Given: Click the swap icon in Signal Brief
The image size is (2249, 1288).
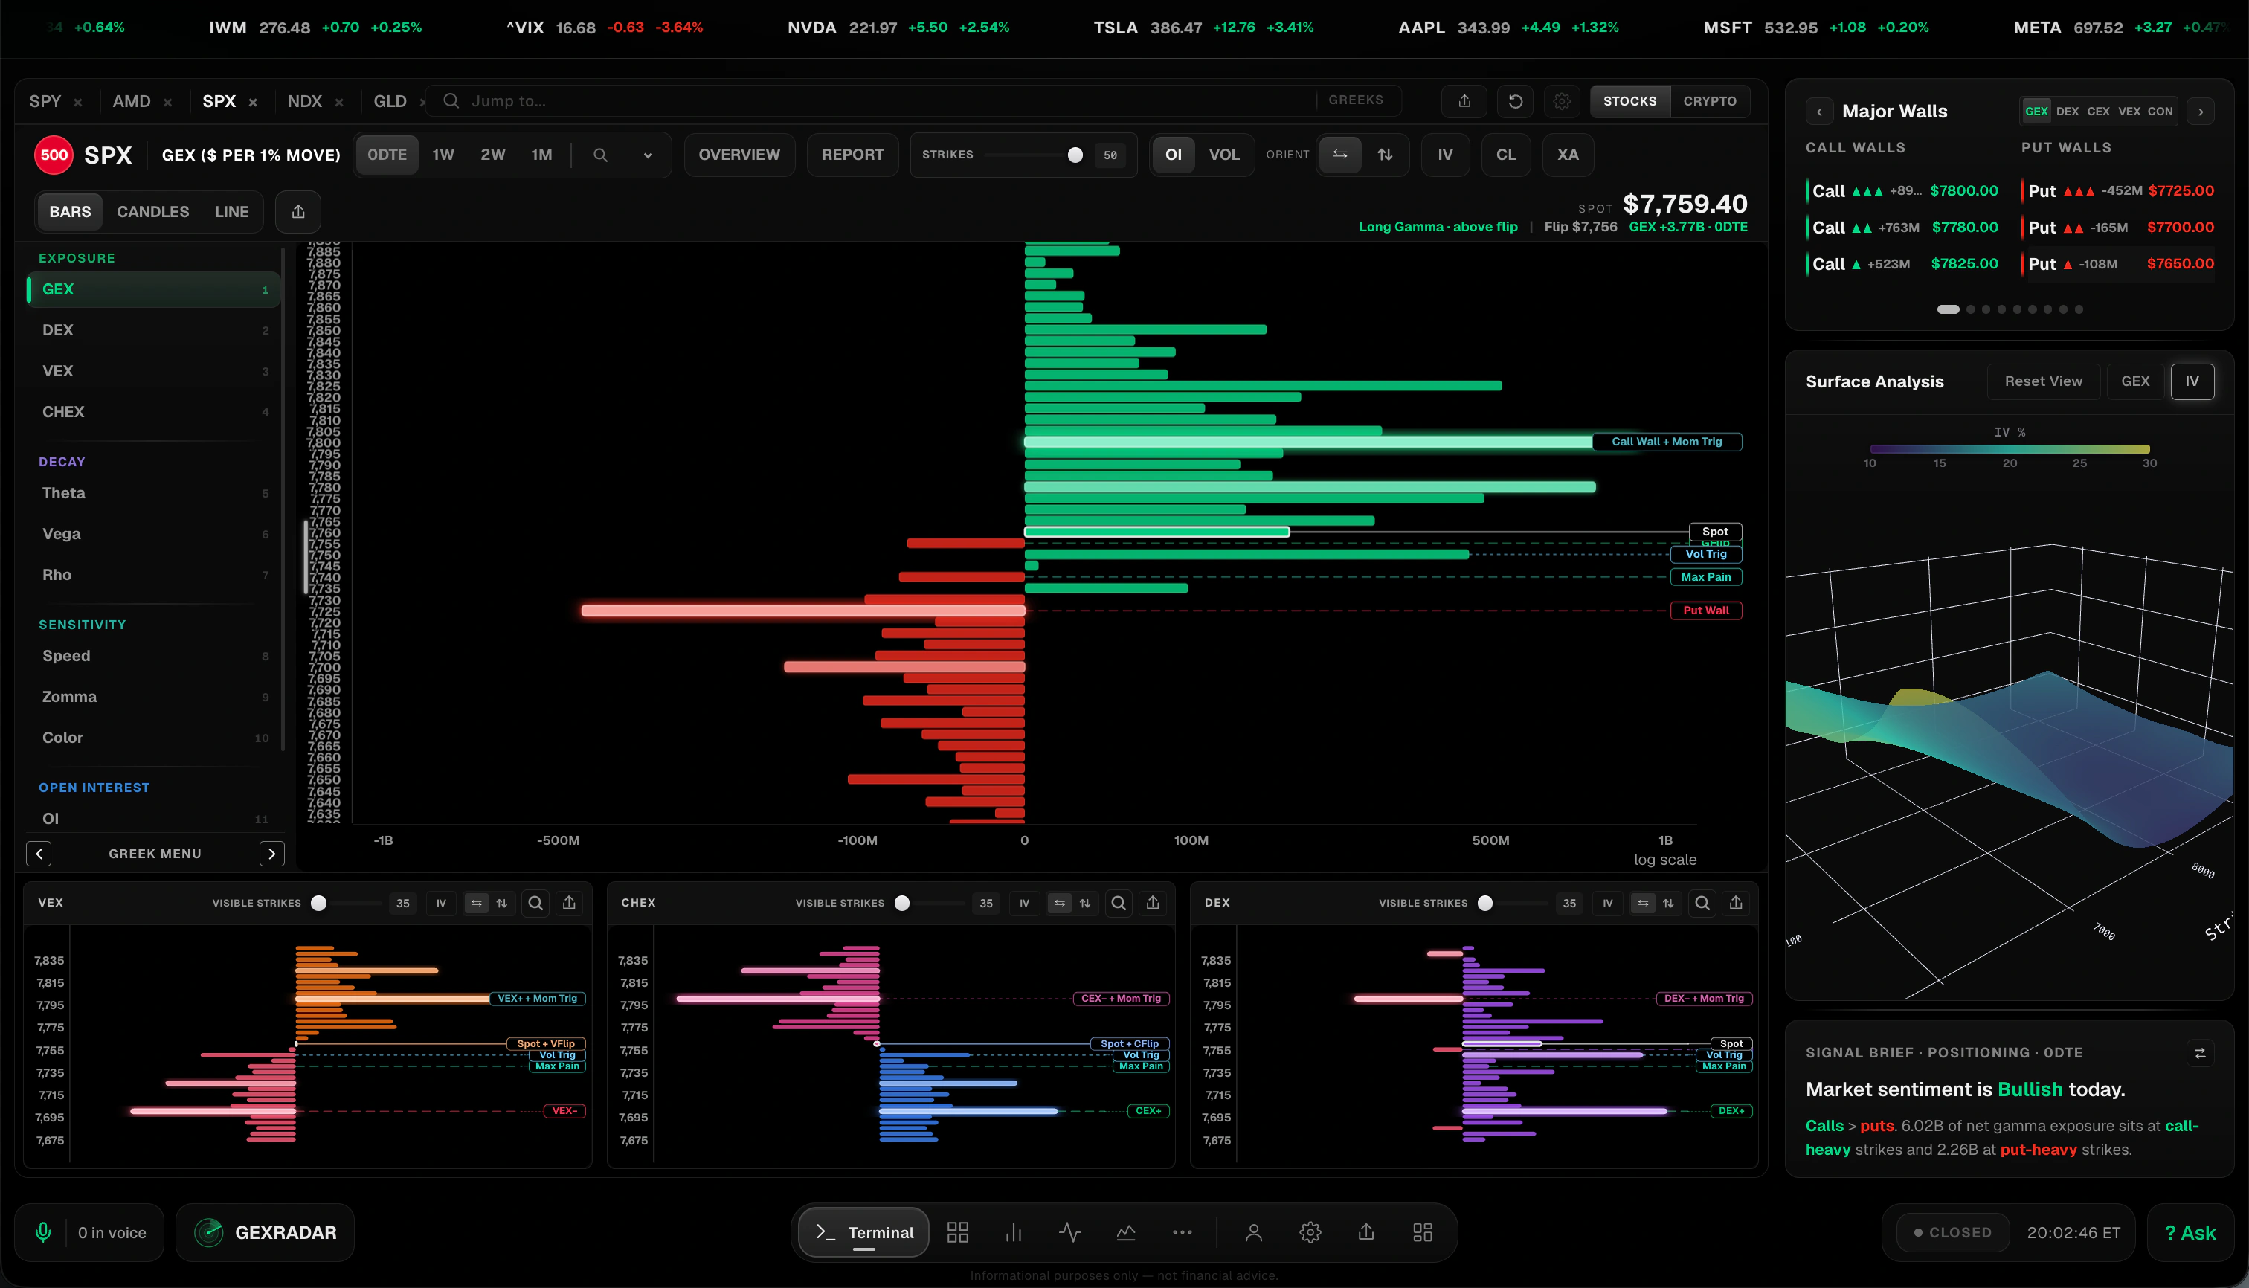Looking at the screenshot, I should [2201, 1053].
